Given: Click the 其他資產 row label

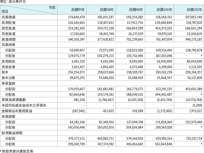Looking at the screenshot, I should point(9,34).
